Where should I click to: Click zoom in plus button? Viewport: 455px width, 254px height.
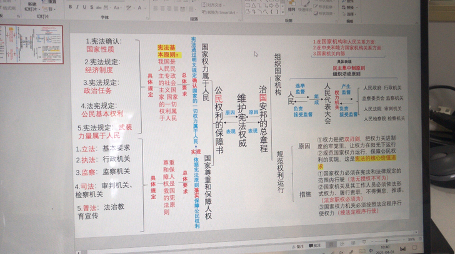click(404, 240)
